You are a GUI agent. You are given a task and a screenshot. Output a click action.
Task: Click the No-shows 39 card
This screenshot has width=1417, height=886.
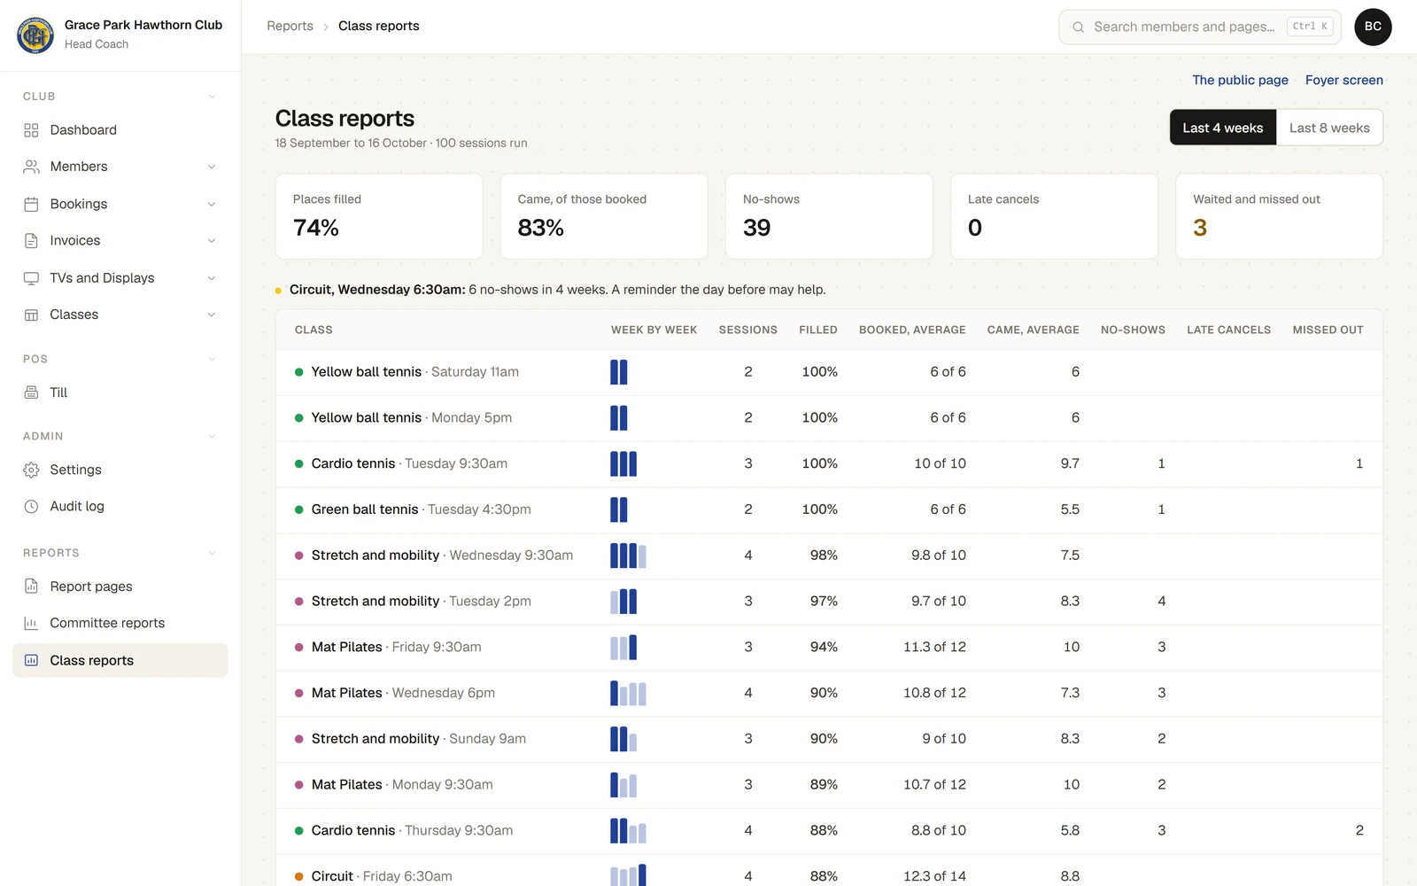829,216
